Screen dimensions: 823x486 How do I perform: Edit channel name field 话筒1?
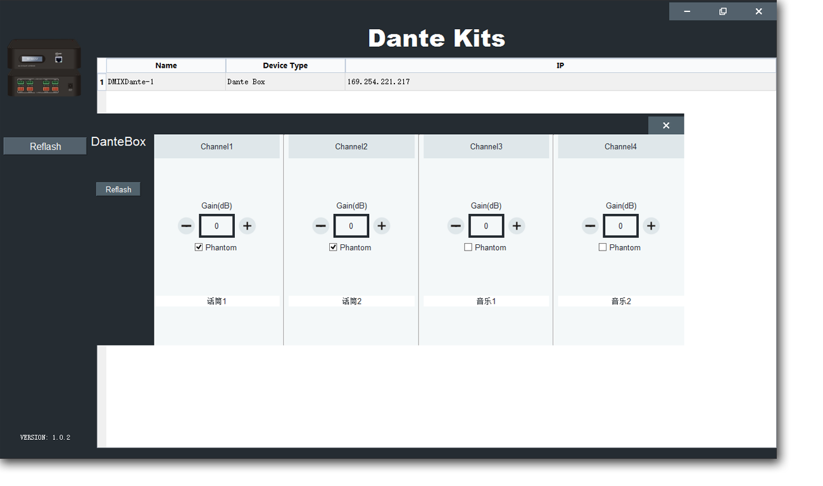pos(217,301)
